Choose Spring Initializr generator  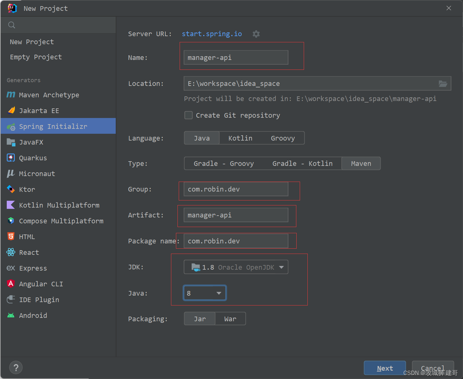pos(58,126)
